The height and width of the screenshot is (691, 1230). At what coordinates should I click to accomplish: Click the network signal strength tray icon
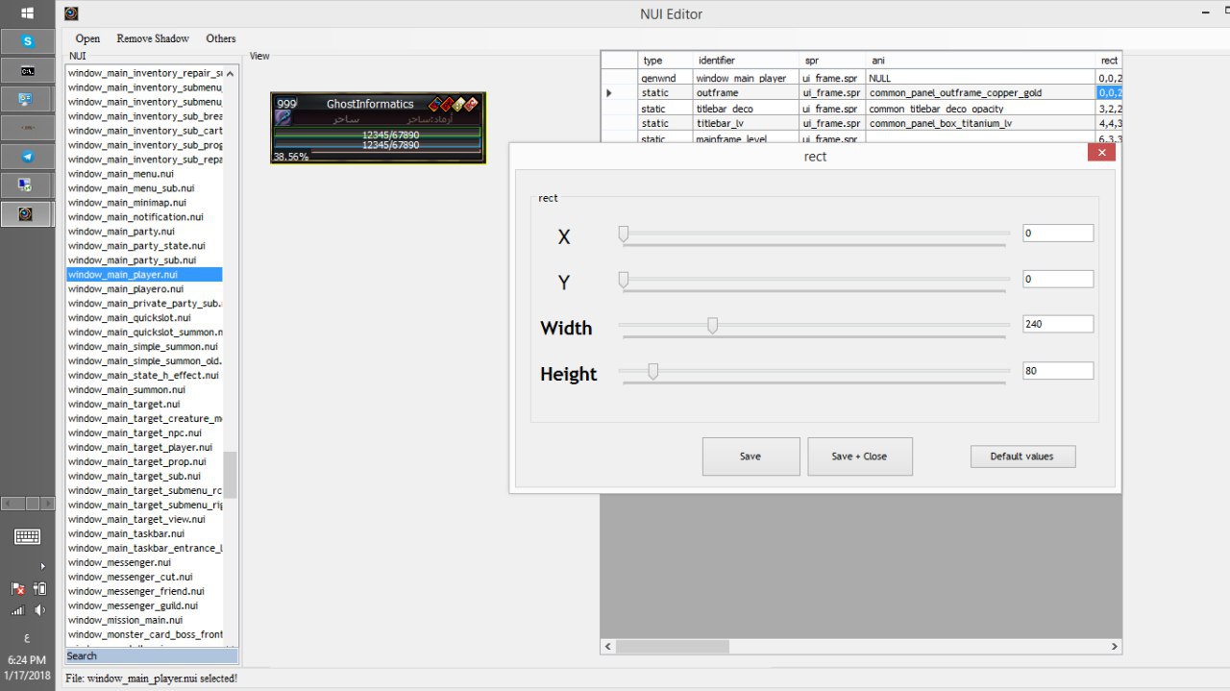click(x=17, y=609)
